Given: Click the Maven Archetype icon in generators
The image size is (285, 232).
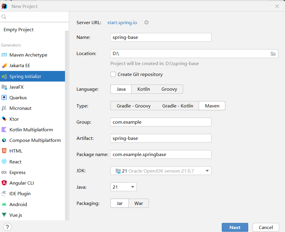Looking at the screenshot, I should pos(4,55).
